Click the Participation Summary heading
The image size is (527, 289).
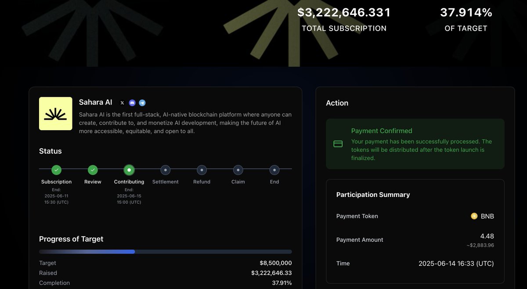point(373,195)
